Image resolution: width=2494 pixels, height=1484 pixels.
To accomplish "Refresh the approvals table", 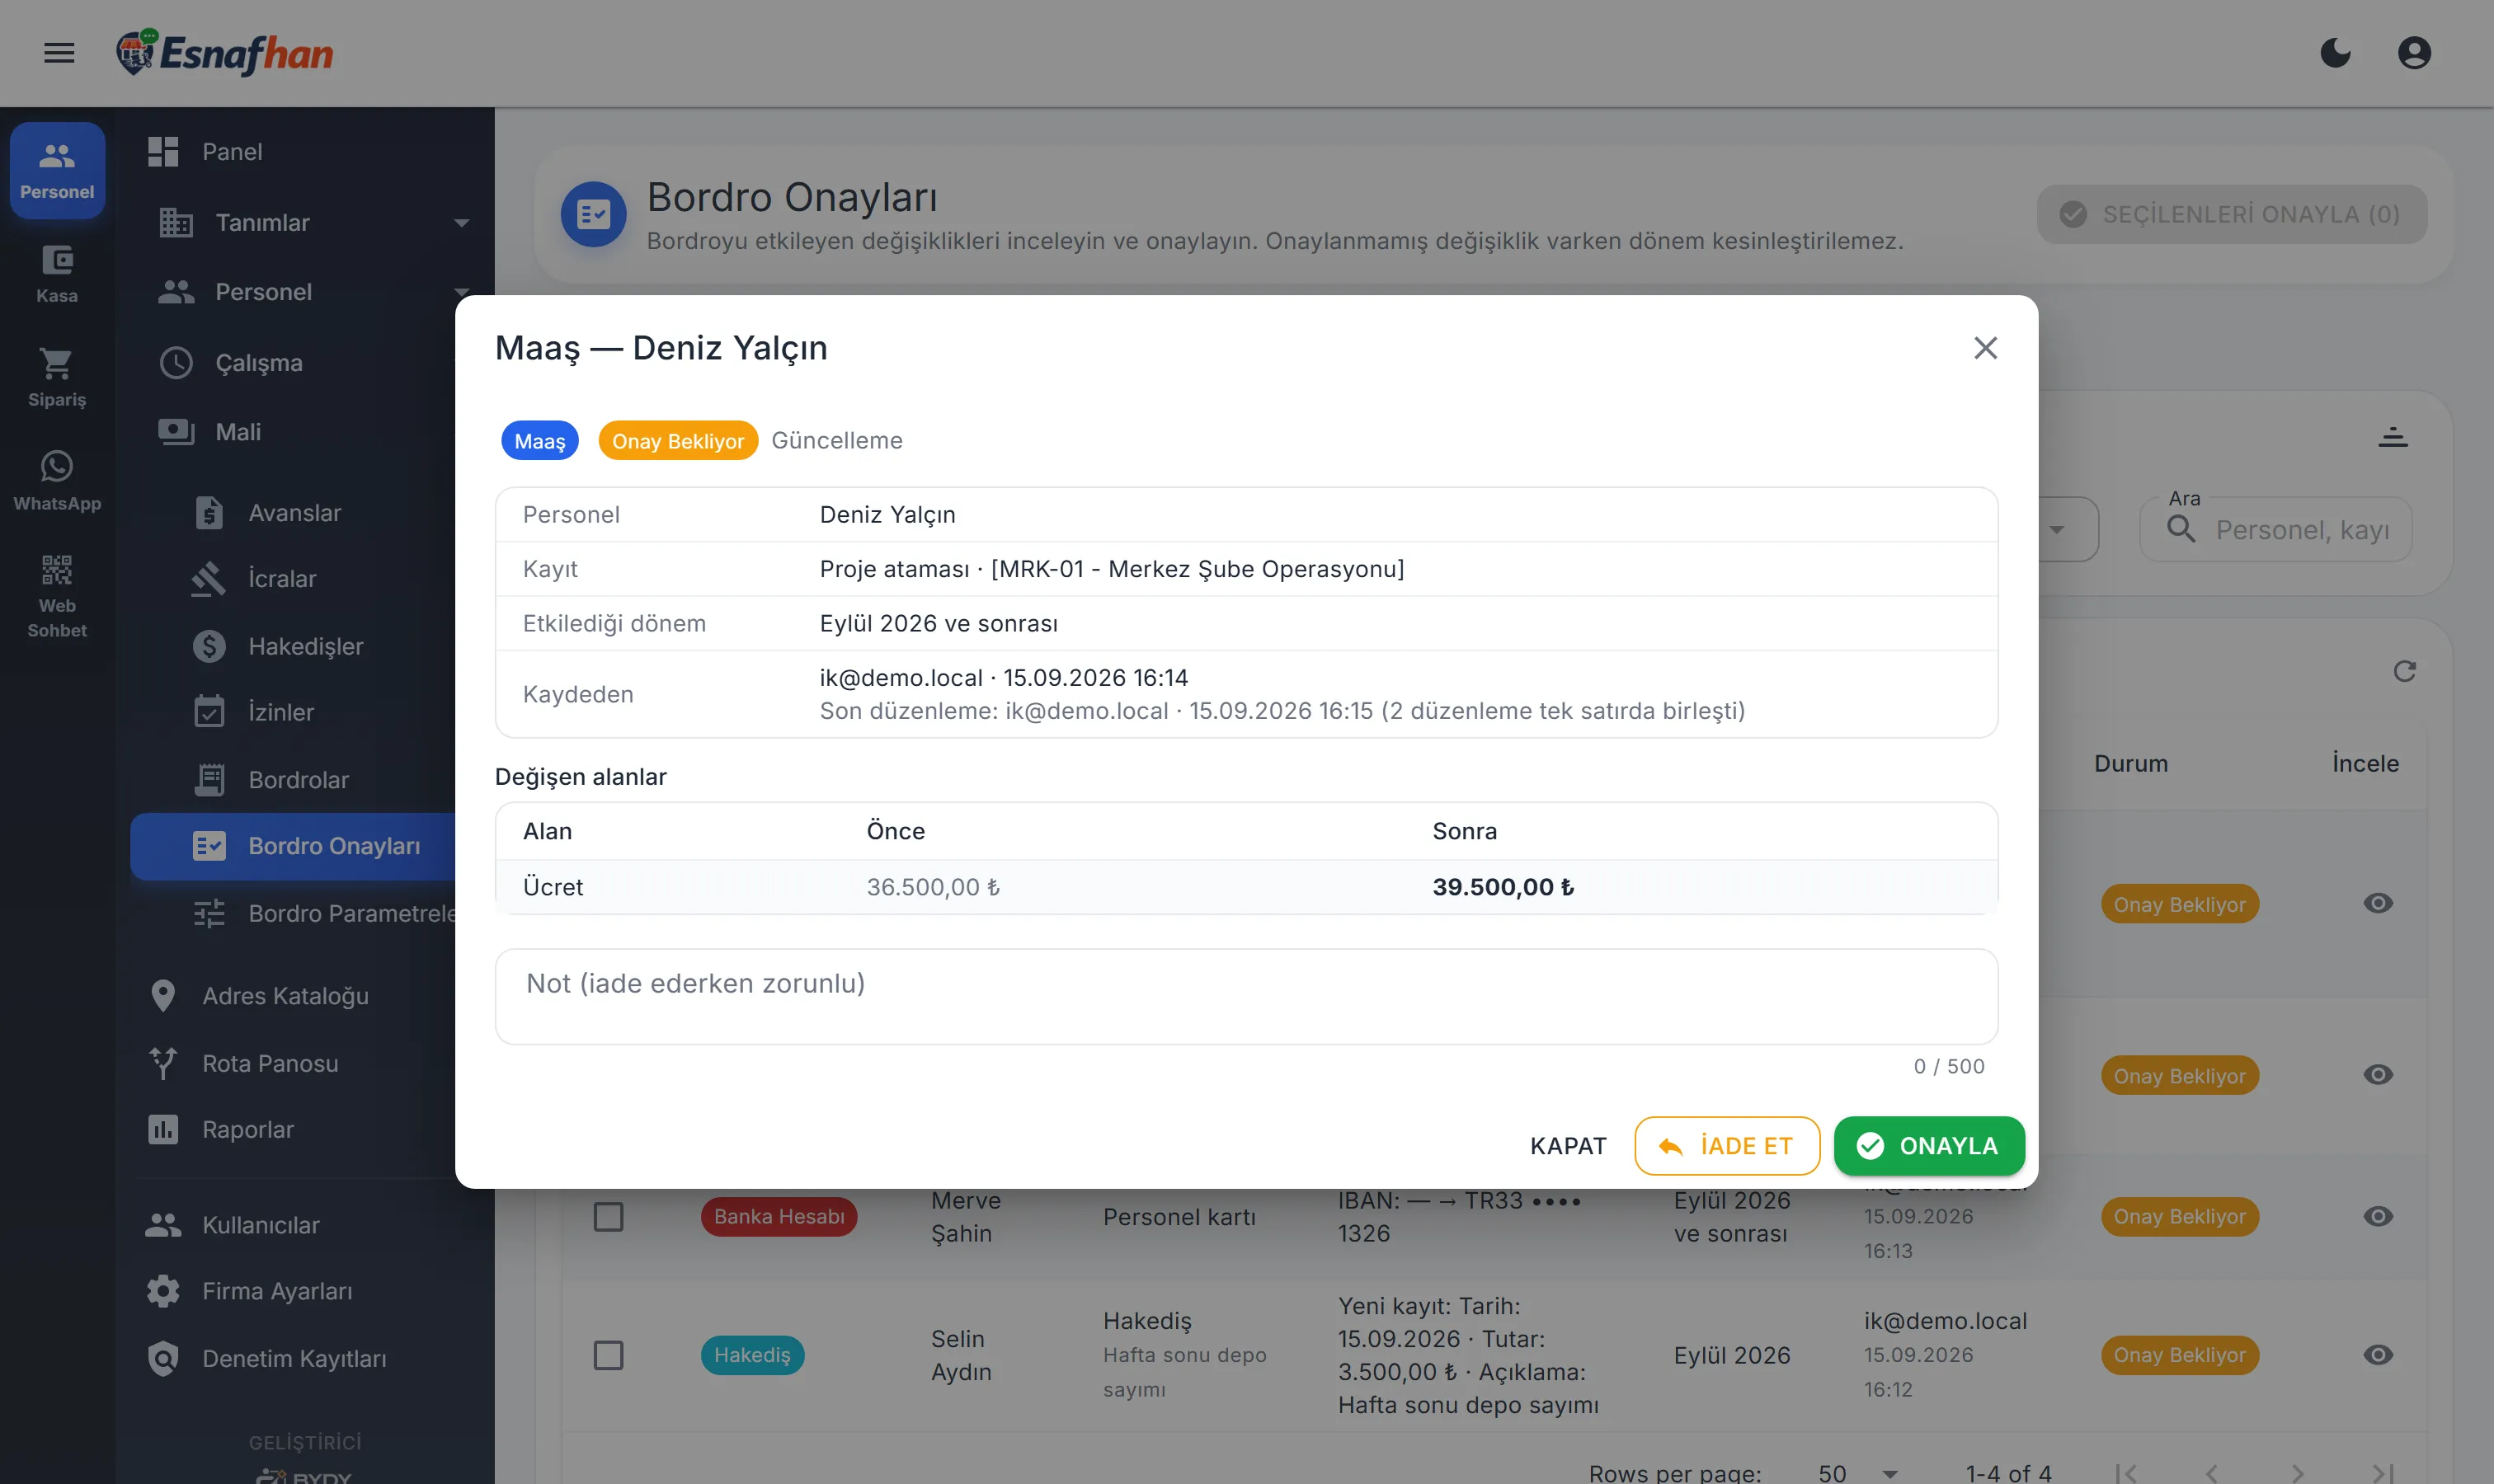I will 2404,671.
